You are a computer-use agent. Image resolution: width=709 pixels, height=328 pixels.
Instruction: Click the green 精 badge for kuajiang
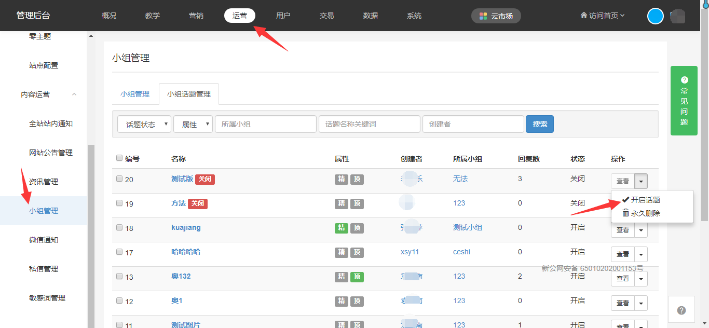(342, 228)
